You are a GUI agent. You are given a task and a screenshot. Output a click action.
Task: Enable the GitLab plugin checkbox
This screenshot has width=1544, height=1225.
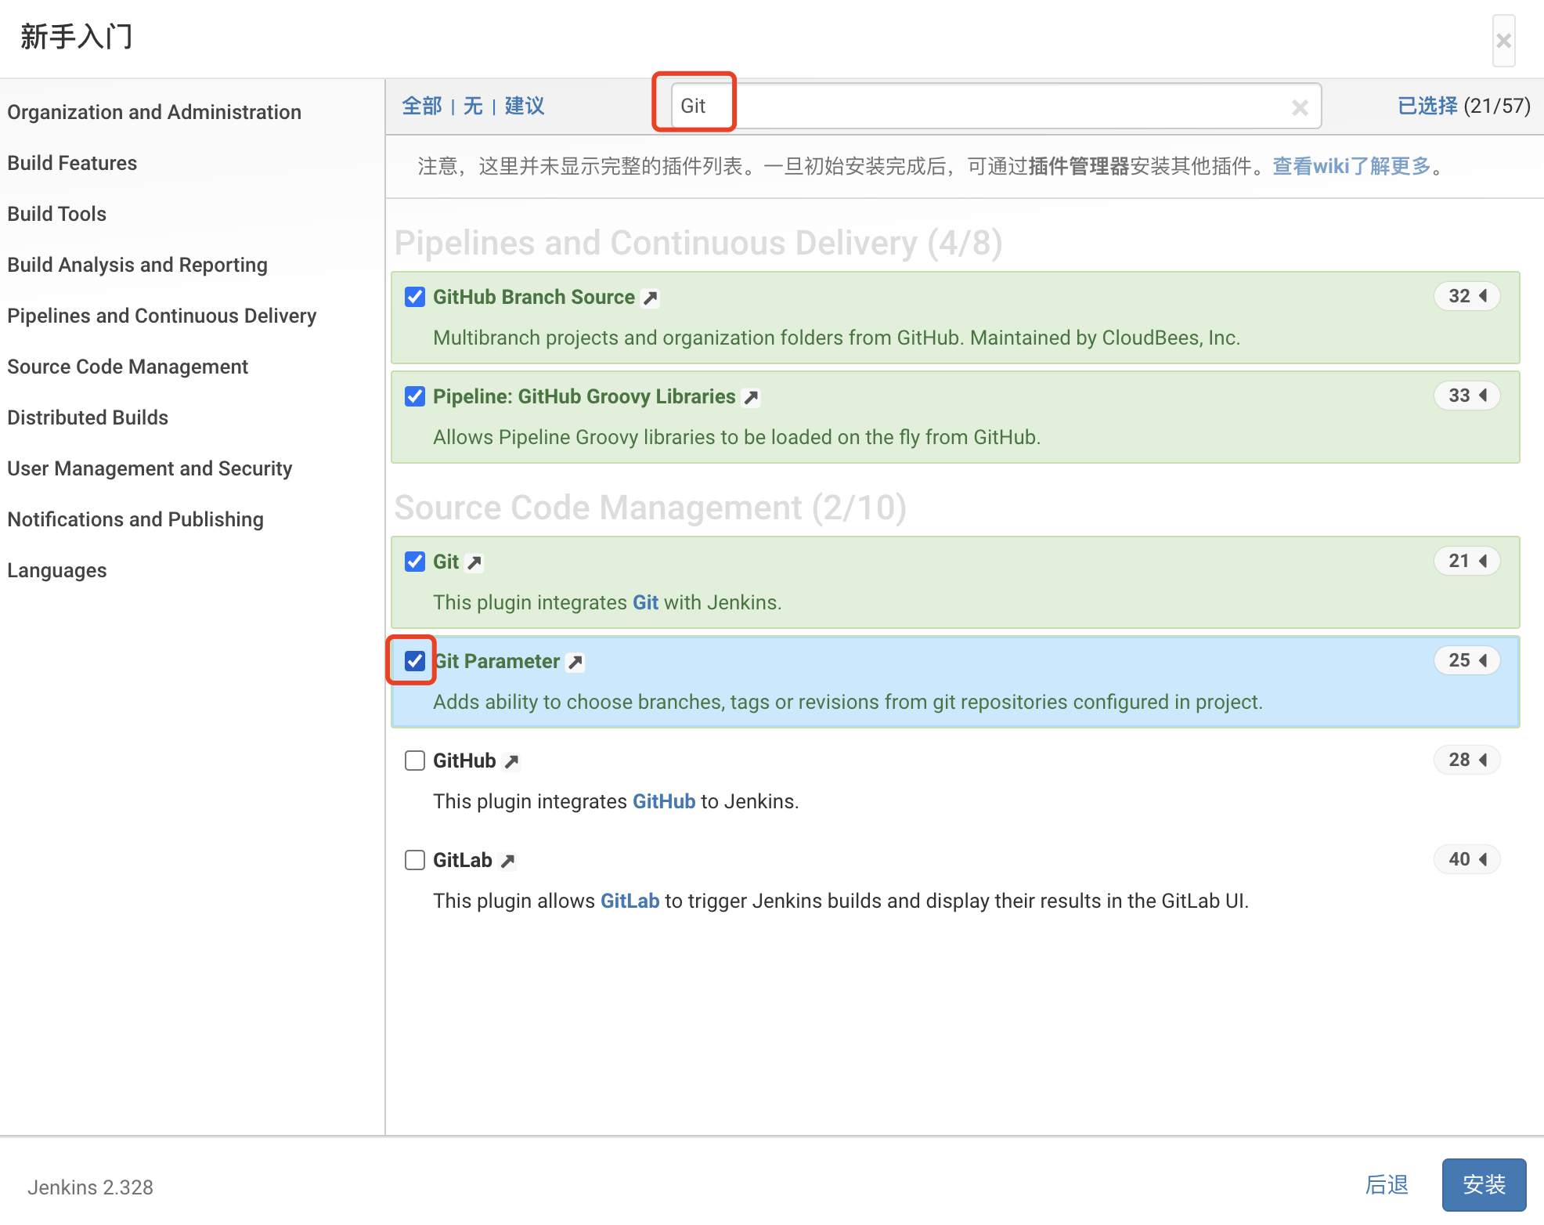pos(415,860)
